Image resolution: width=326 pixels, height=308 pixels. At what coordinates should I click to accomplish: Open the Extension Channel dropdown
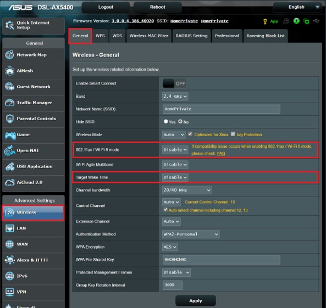(172, 222)
